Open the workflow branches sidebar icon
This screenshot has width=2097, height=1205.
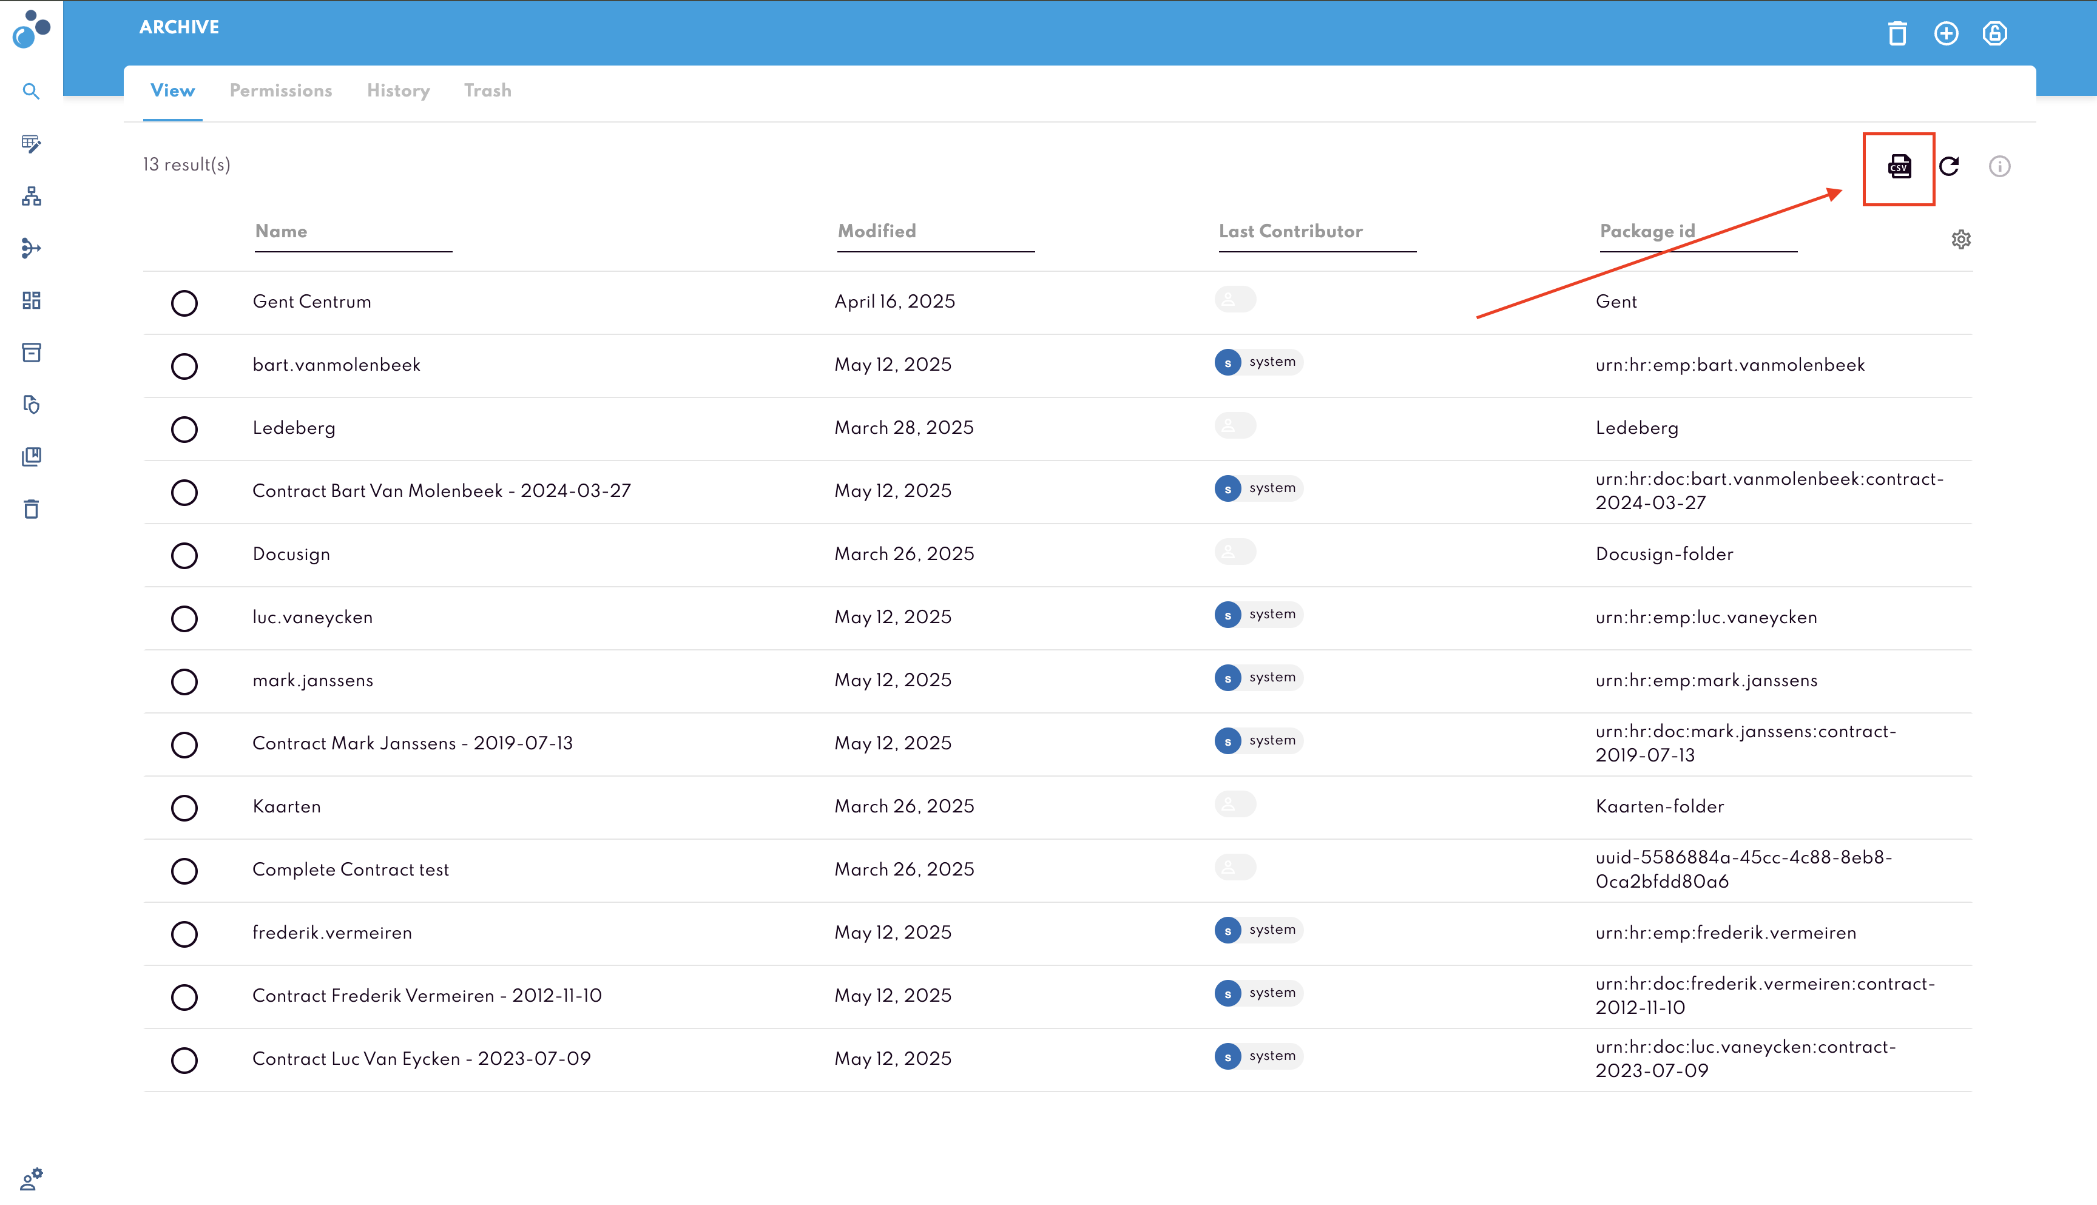[x=30, y=248]
